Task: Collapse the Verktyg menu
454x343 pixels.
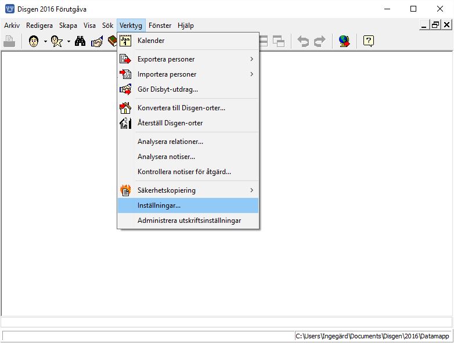Action: click(x=131, y=26)
